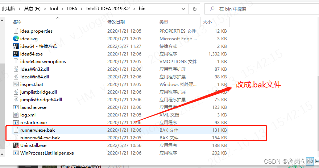Go to IDEA folder in breadcrumb
The image size is (319, 168).
click(x=72, y=9)
